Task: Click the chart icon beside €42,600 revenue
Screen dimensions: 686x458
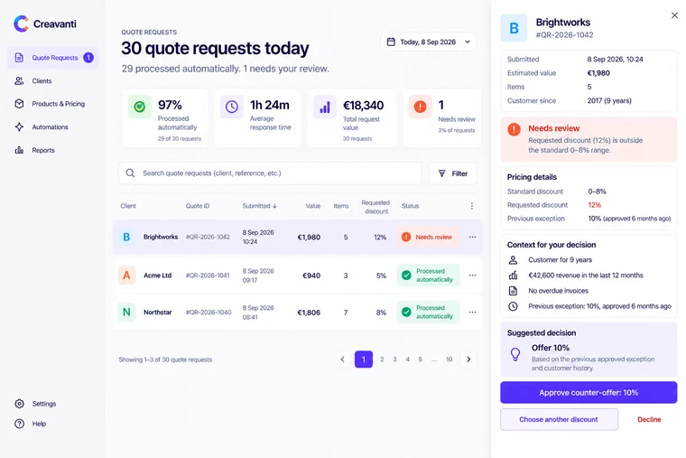Action: 514,276
